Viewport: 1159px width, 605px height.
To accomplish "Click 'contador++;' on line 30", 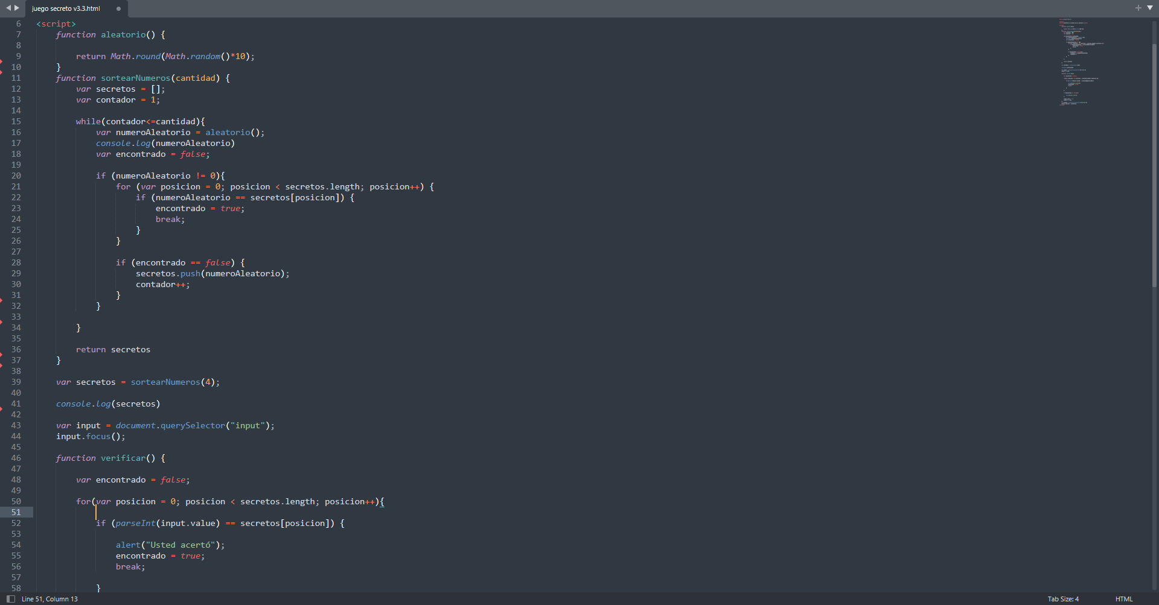I will tap(163, 284).
